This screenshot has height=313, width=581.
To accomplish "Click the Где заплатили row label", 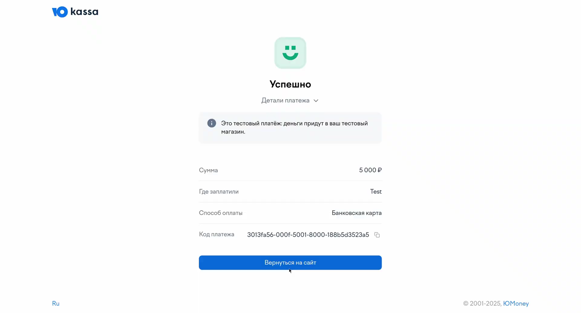I will click(x=219, y=192).
